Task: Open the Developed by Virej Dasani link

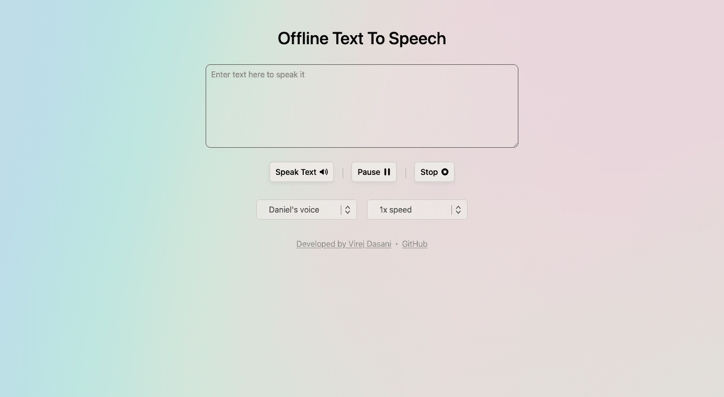Action: click(343, 244)
